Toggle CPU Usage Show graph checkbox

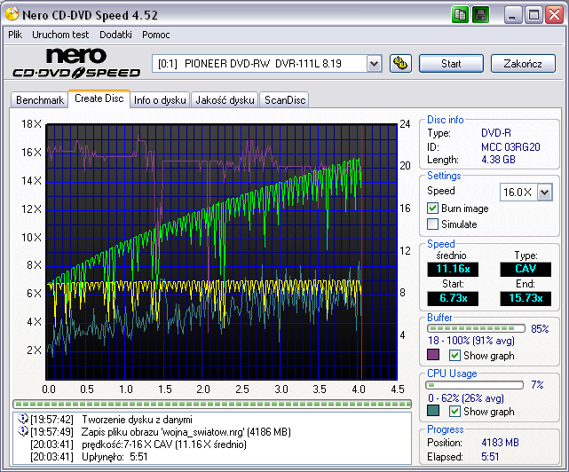[454, 411]
